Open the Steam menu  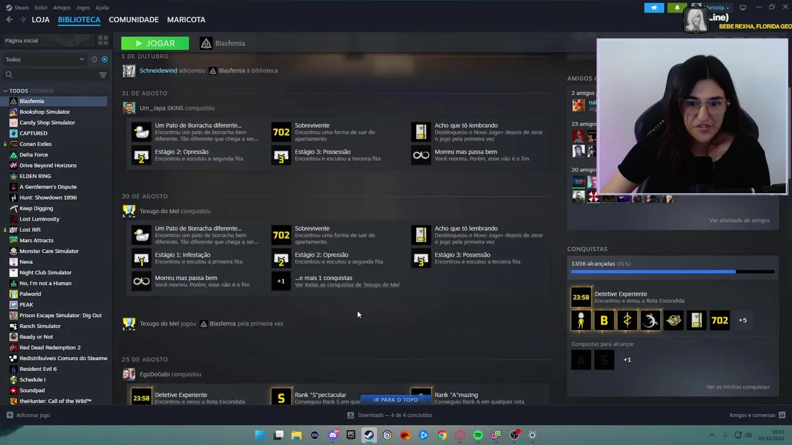click(x=18, y=7)
